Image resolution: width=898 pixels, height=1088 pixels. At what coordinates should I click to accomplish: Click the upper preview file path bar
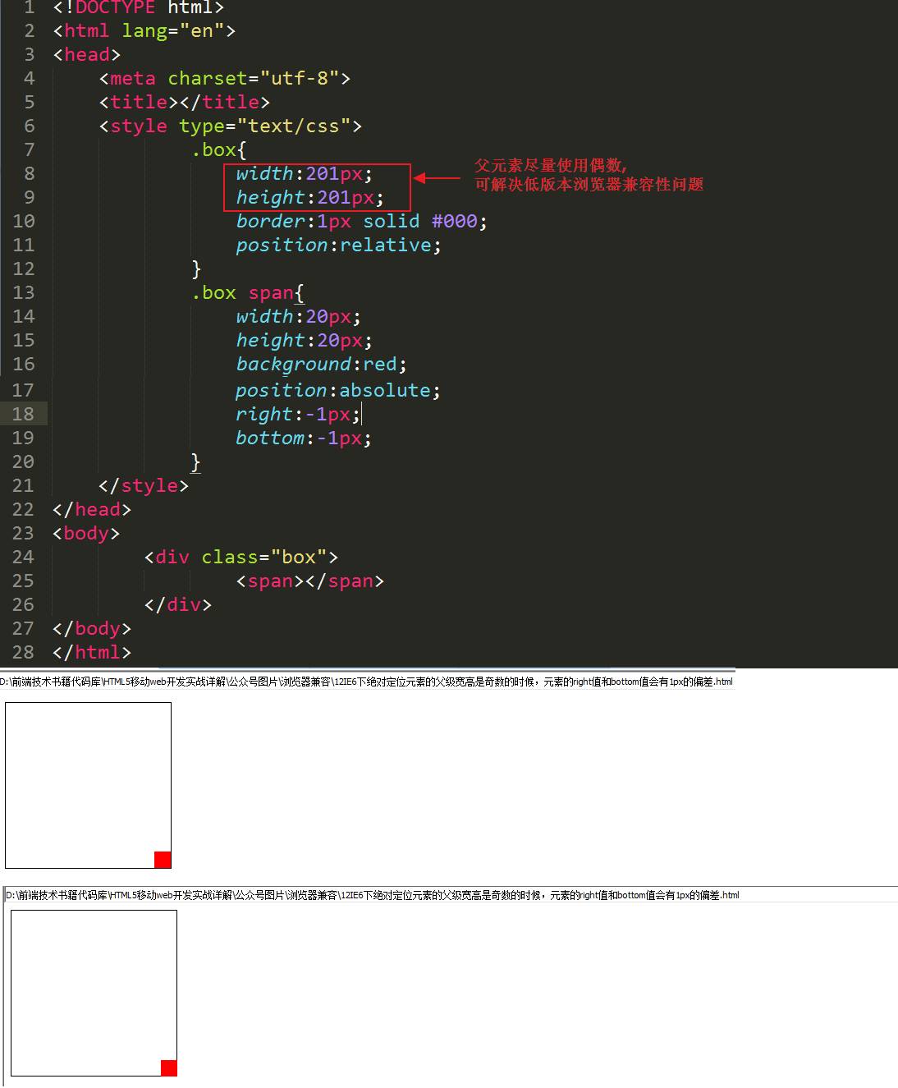click(x=367, y=682)
